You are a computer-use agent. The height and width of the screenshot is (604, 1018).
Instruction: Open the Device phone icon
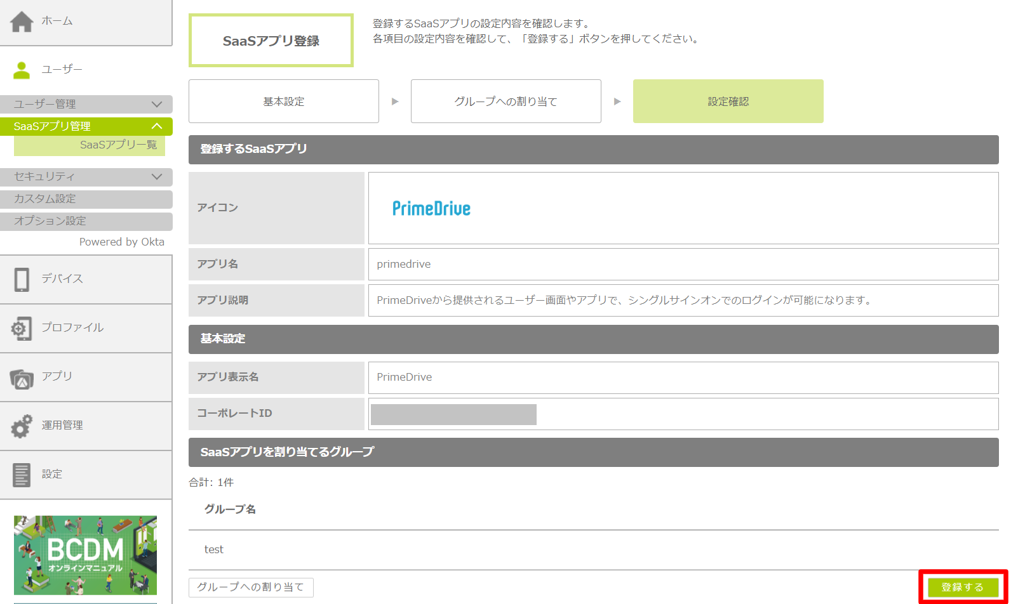[x=22, y=279]
